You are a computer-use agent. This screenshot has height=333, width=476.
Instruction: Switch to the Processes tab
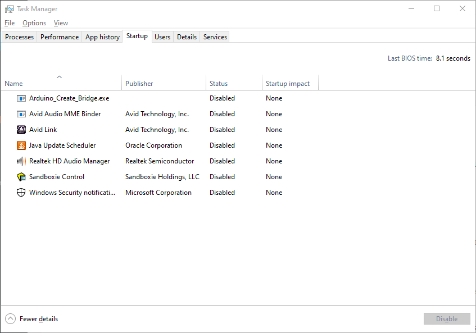coord(20,37)
